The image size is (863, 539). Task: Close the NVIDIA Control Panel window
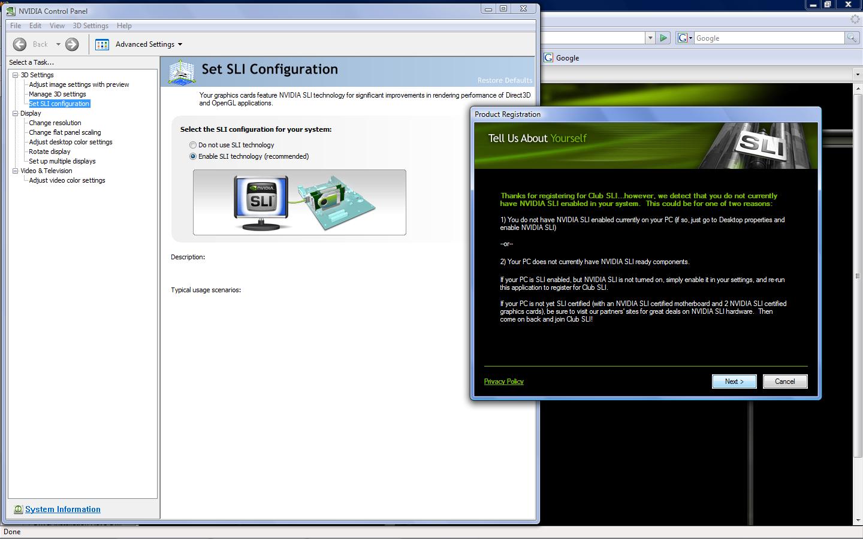[x=523, y=8]
